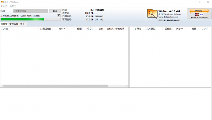Close the WizTree window
Viewport: 212px width, 120px height.
tap(208, 2)
